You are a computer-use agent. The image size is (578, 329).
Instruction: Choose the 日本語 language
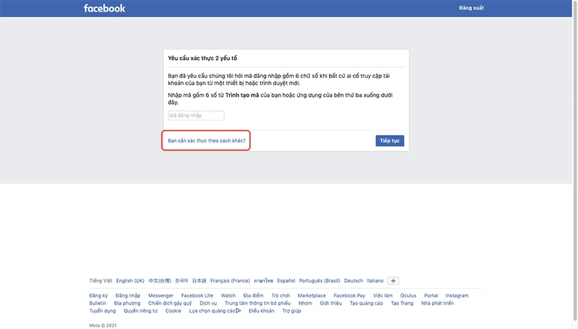199,281
